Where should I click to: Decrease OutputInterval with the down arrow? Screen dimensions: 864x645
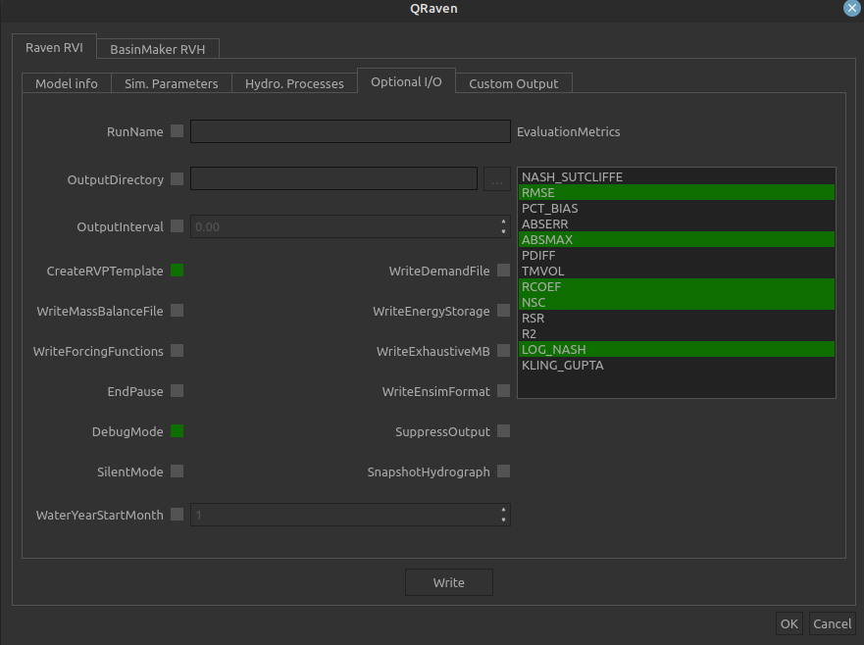(504, 232)
